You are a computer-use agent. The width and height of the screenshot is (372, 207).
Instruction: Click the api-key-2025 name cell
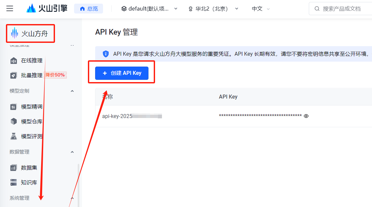click(132, 116)
